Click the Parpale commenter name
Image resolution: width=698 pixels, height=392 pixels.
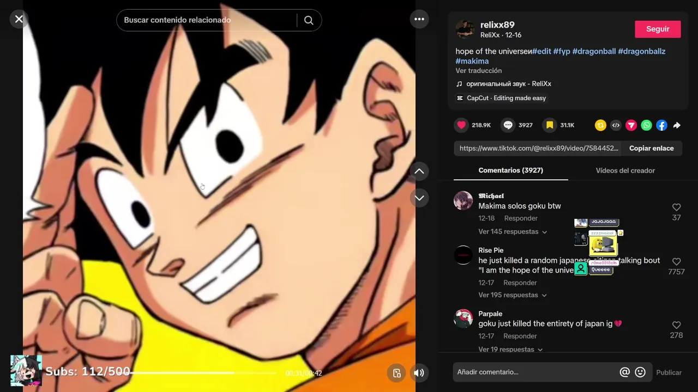click(x=490, y=314)
